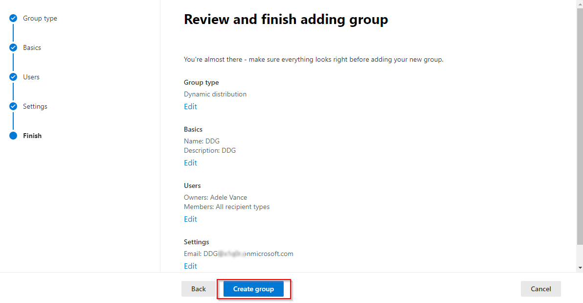Click the Settings step checkmark icon
This screenshot has height=303, width=583.
pos(13,107)
